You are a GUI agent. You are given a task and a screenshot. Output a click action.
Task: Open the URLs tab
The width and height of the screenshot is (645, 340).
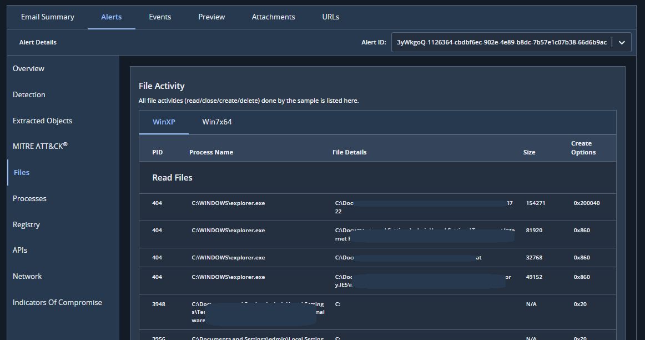[x=331, y=17]
